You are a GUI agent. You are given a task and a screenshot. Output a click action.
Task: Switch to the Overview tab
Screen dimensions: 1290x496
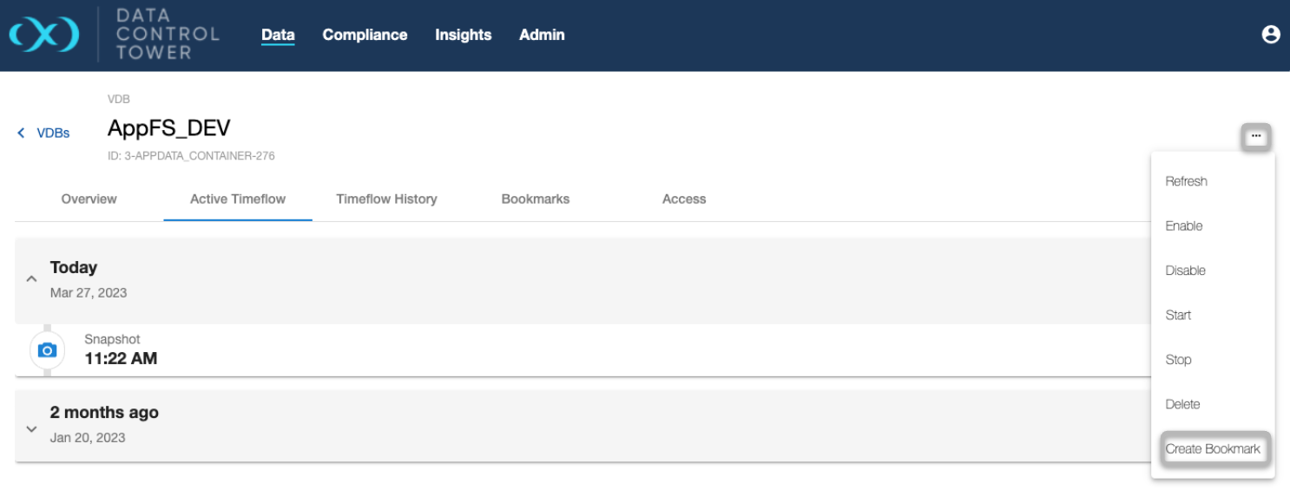pyautogui.click(x=89, y=199)
